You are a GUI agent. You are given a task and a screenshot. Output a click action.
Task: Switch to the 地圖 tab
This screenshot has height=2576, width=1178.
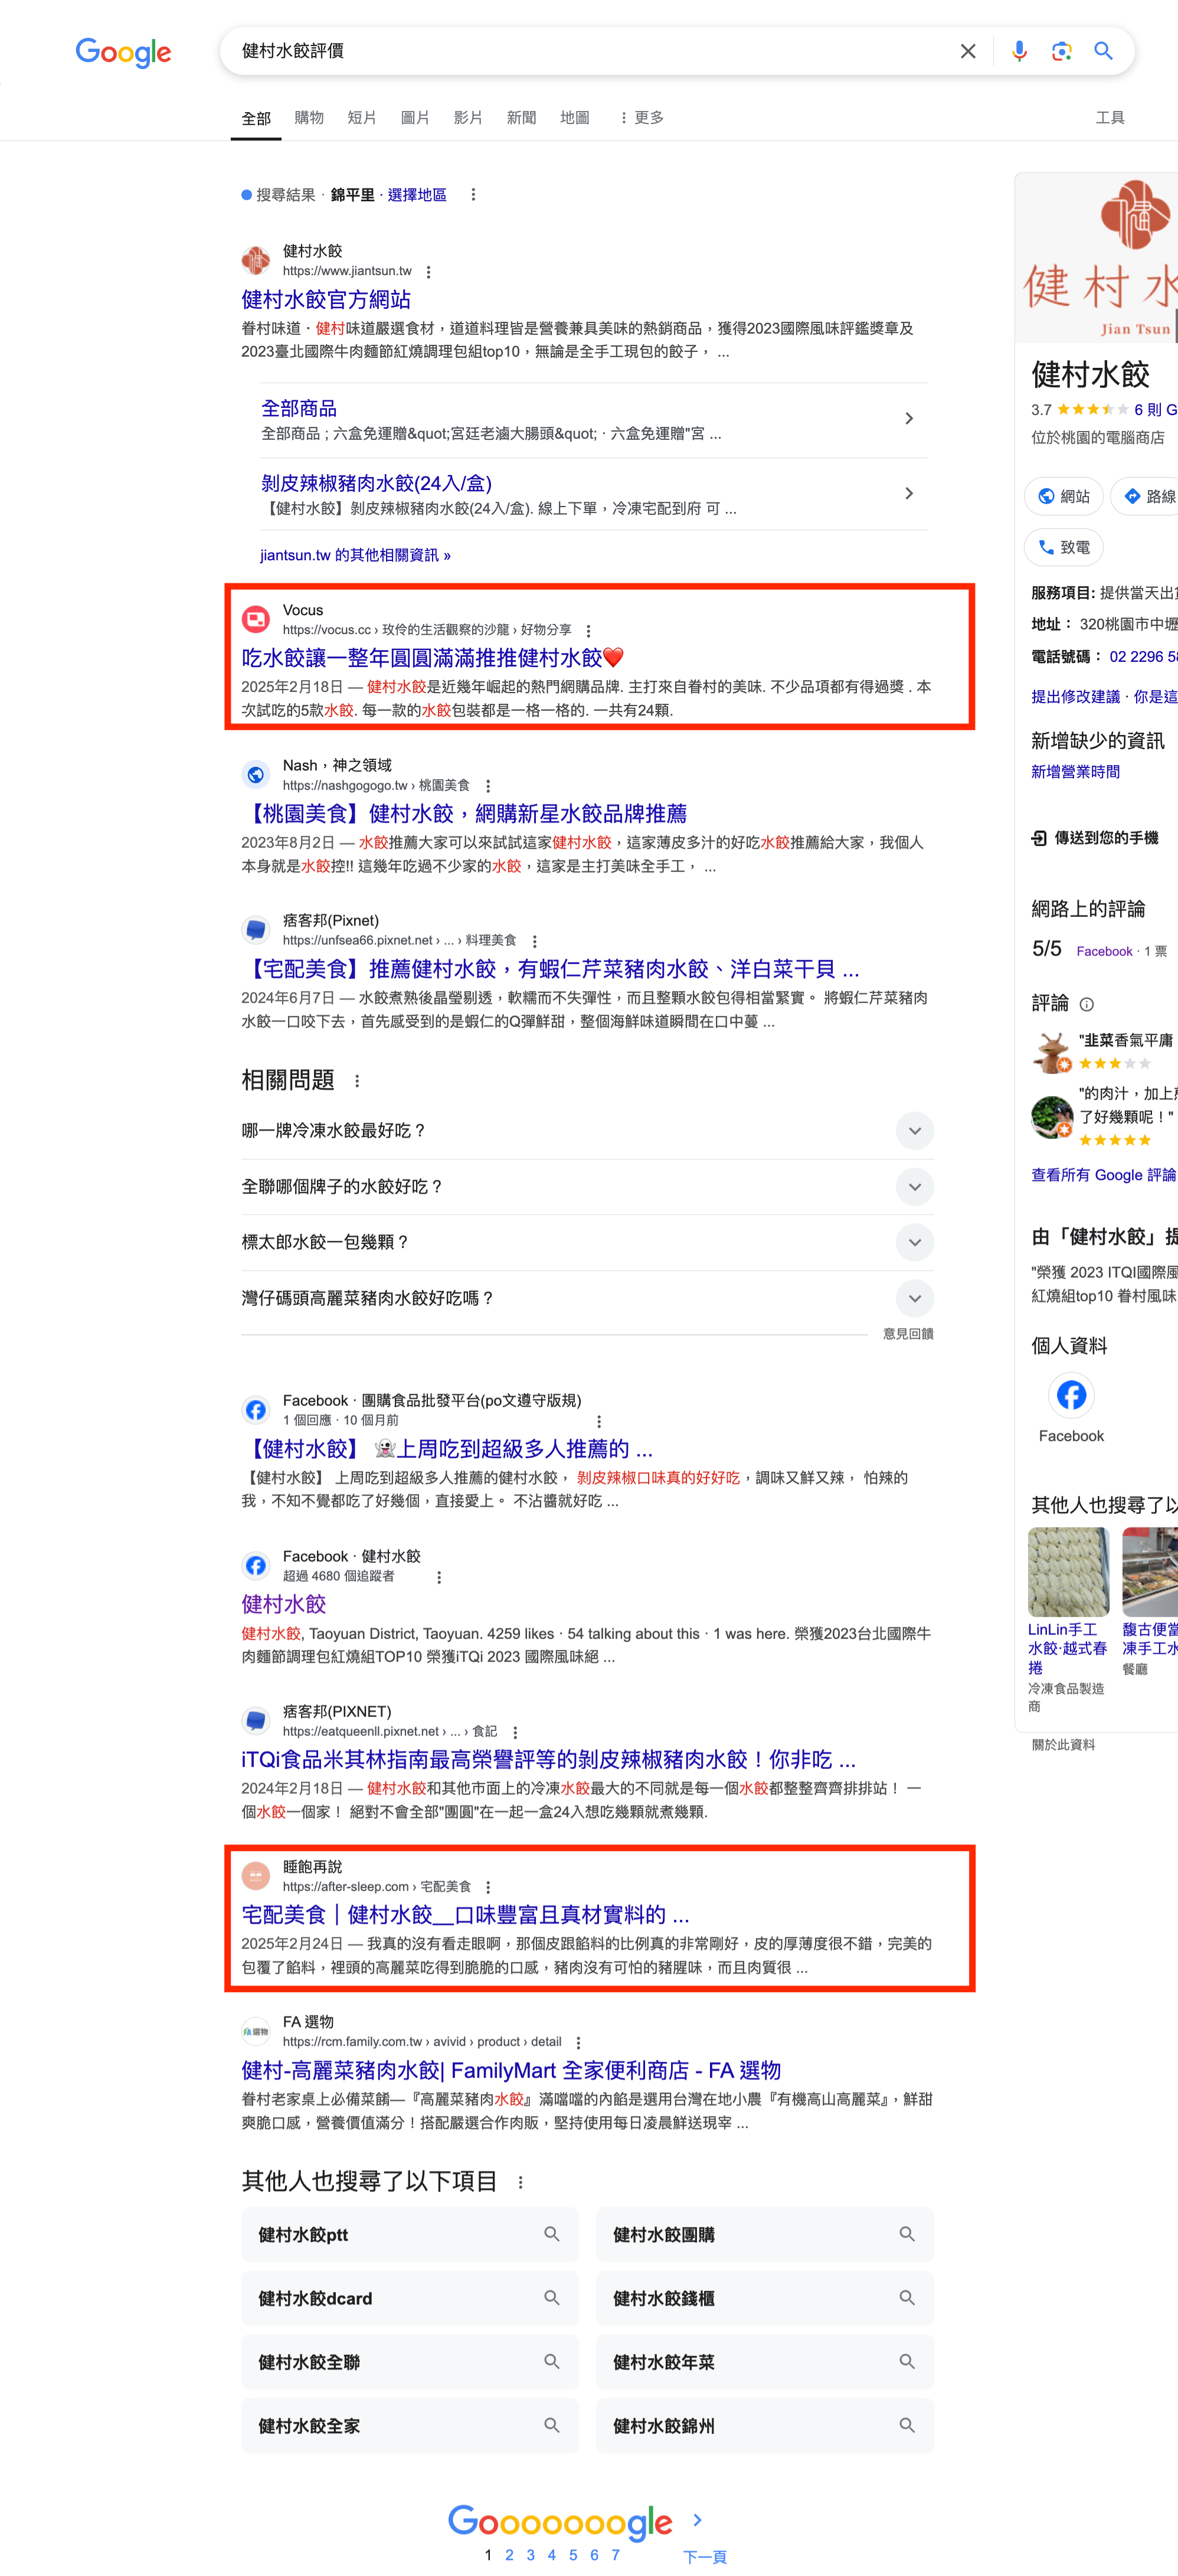(x=574, y=118)
